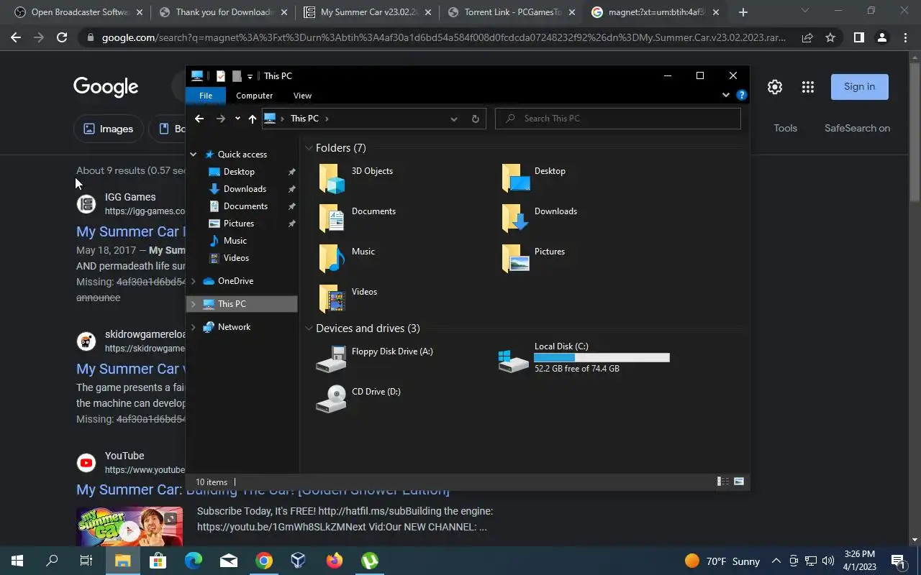Bookmark this page with star icon
The image size is (921, 575).
point(830,37)
